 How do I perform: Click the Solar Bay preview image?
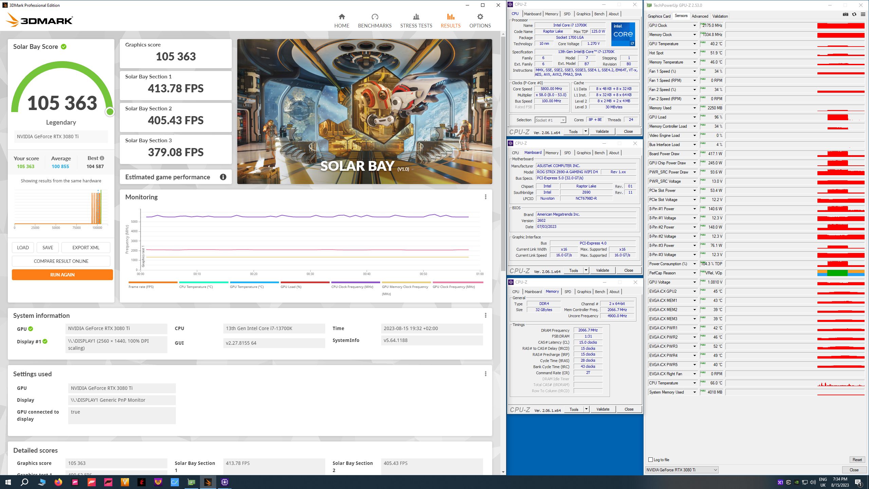(x=365, y=111)
